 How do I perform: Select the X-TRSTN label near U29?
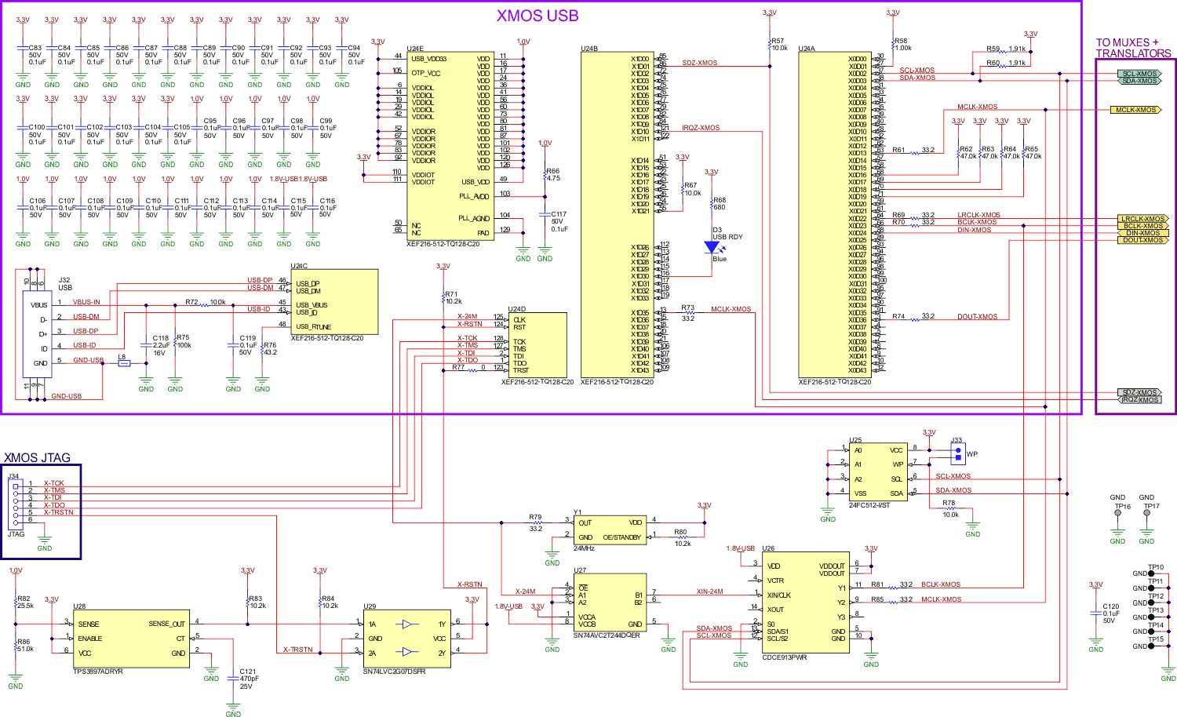click(x=298, y=650)
